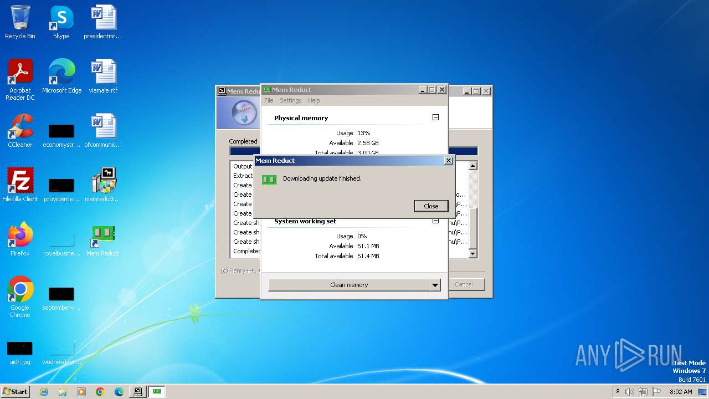Open the ofcommunic Word document icon
The height and width of the screenshot is (399, 709).
coord(103,131)
